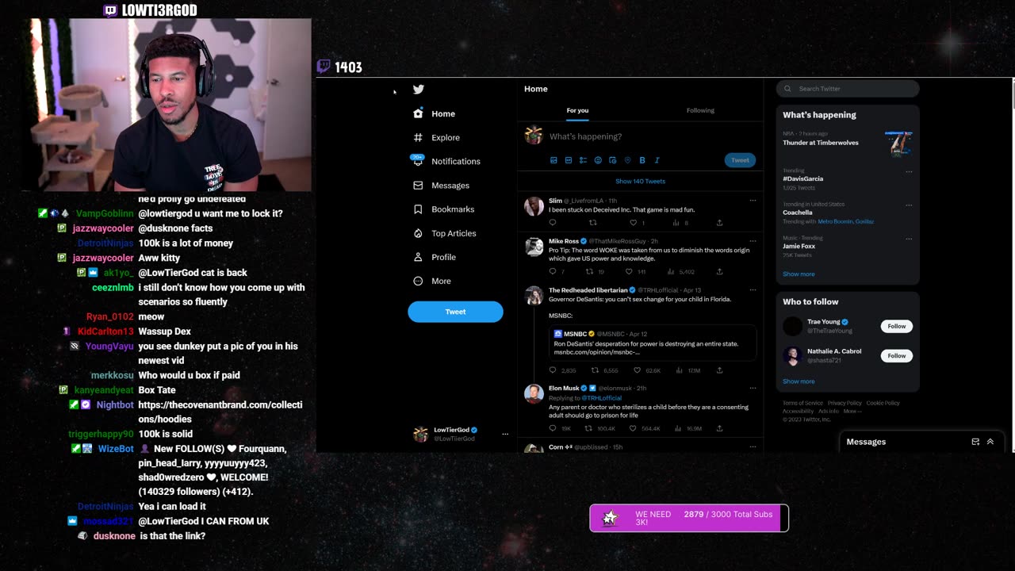This screenshot has width=1015, height=571.
Task: Click the large blue Tweet sidebar button
Action: [455, 312]
